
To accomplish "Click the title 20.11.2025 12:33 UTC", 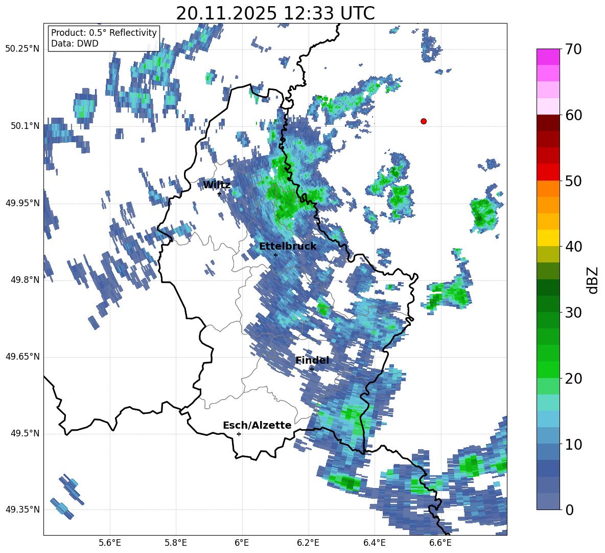I will click(x=275, y=13).
